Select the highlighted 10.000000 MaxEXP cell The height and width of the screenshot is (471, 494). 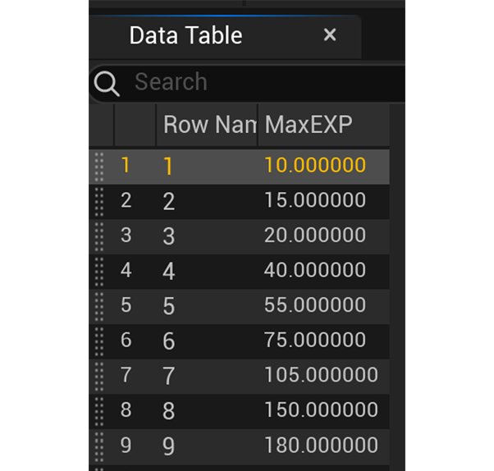[315, 166]
